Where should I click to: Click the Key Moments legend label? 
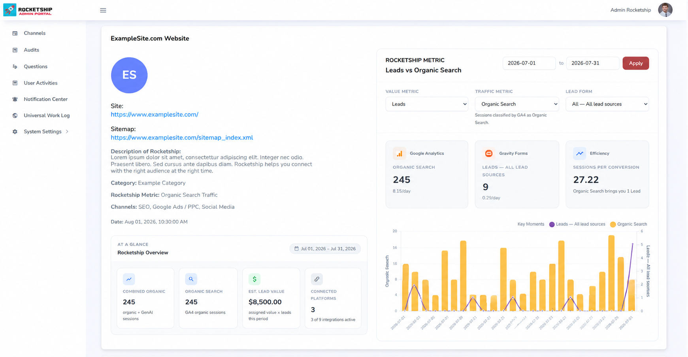click(x=531, y=224)
